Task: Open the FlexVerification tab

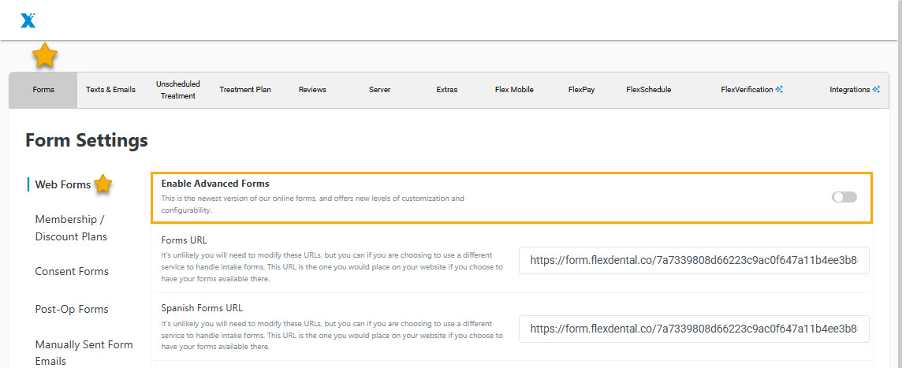Action: tap(752, 90)
